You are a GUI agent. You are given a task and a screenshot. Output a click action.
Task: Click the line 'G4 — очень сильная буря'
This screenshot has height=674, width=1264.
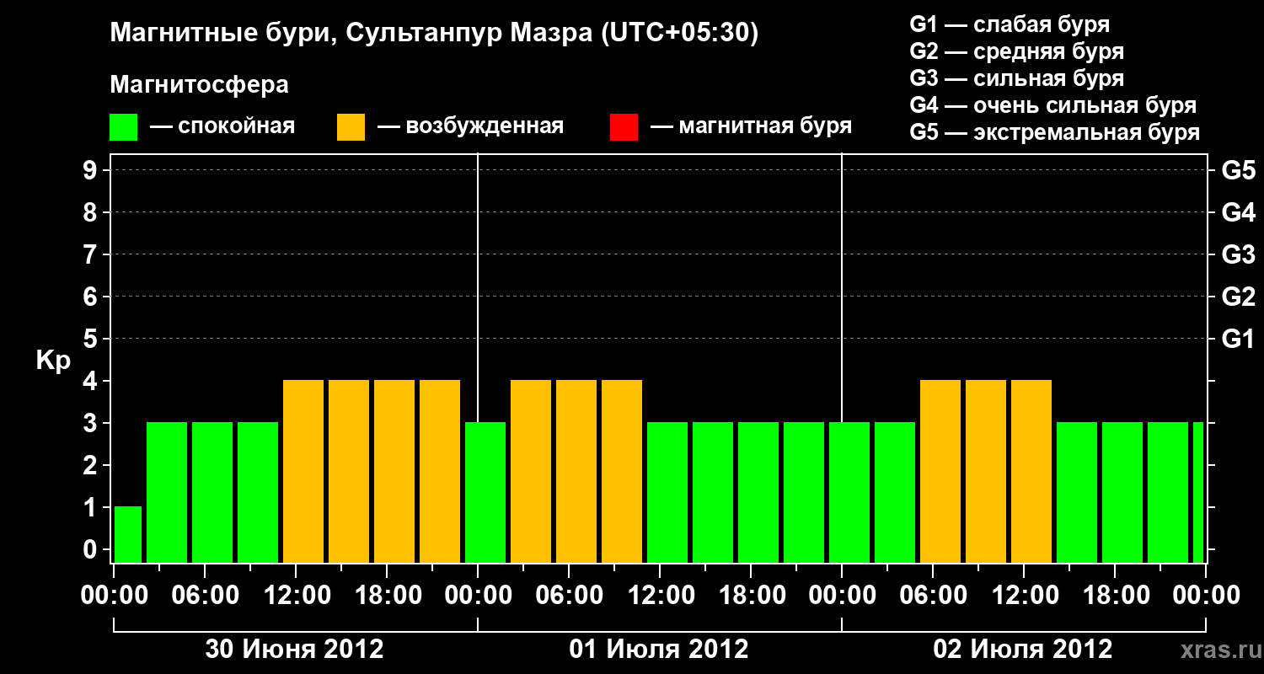(x=1053, y=105)
